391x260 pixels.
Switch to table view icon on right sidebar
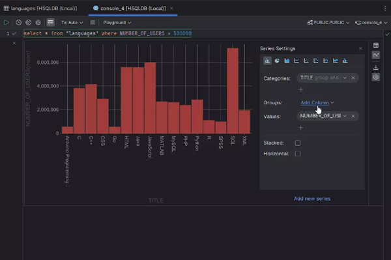coord(376,45)
